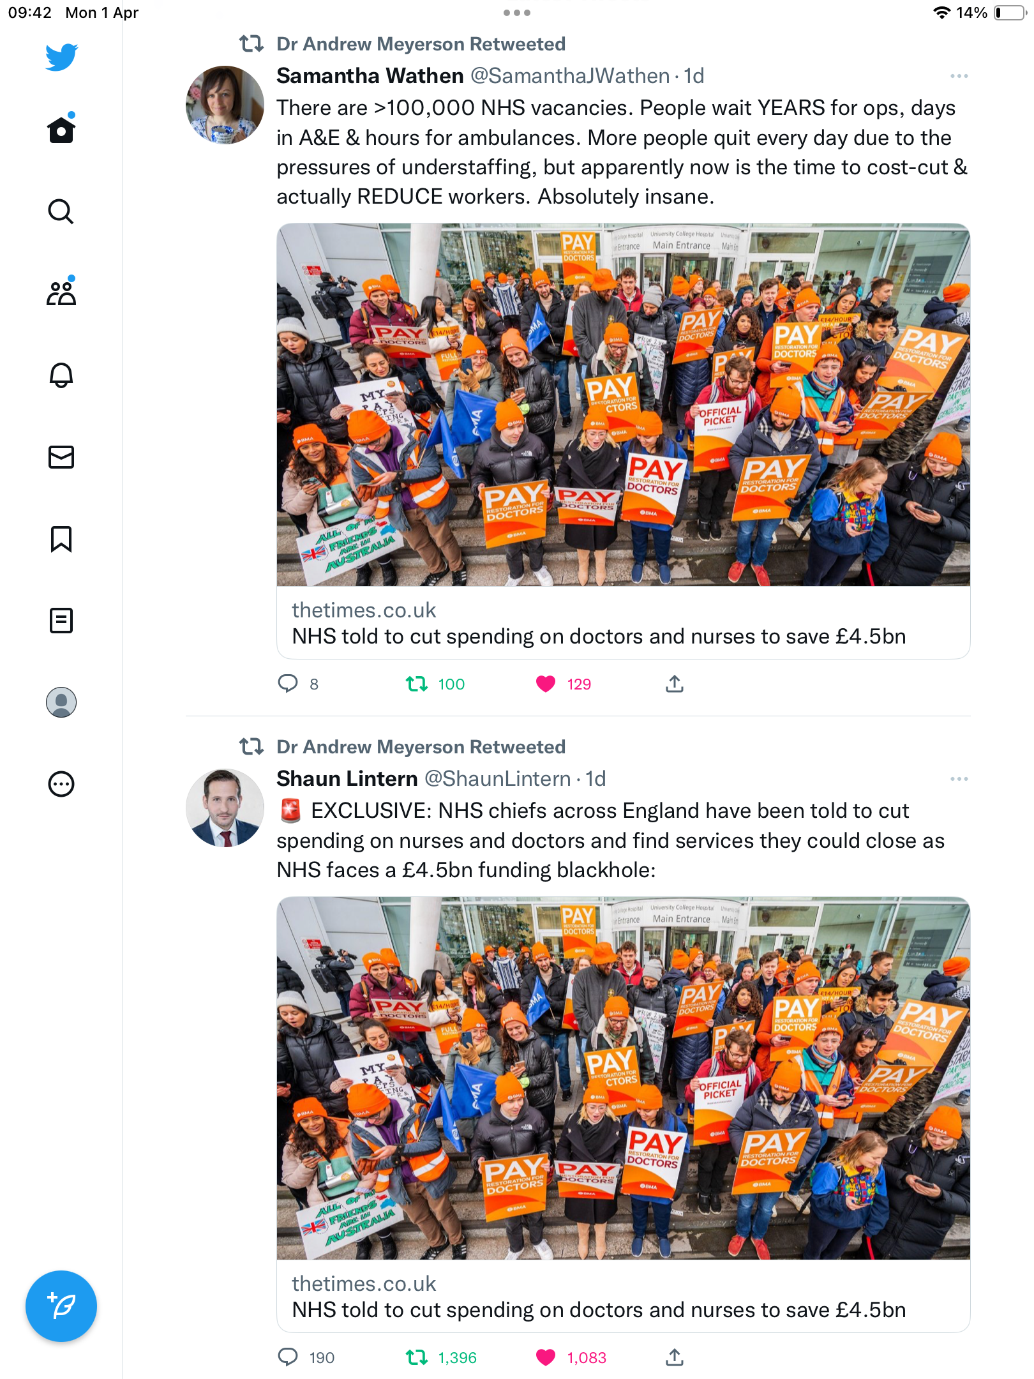Viewport: 1034px width, 1379px height.
Task: Unlike Shaun Lintern's tweet with 1,083 likes
Action: 546,1357
